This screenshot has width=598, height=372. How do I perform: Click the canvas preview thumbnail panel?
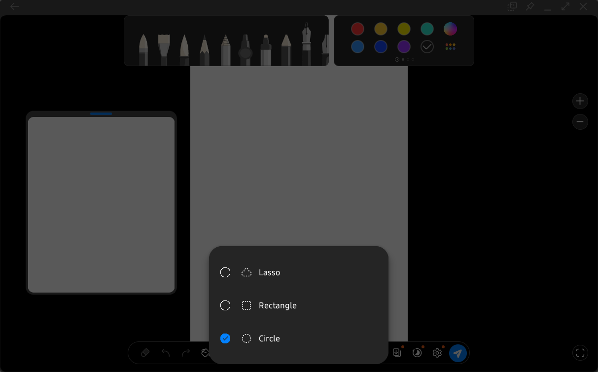(101, 205)
